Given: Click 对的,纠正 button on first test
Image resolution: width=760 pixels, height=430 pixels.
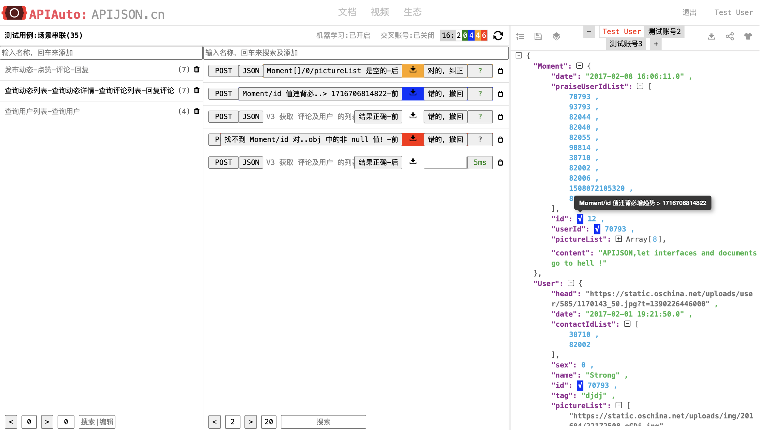Looking at the screenshot, I should tap(445, 71).
